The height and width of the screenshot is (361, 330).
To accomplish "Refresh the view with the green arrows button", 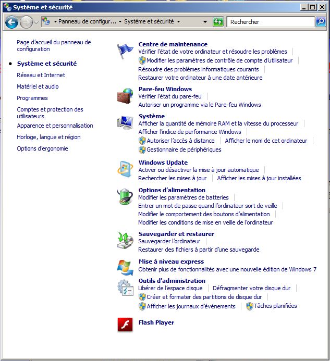I will click(218, 22).
